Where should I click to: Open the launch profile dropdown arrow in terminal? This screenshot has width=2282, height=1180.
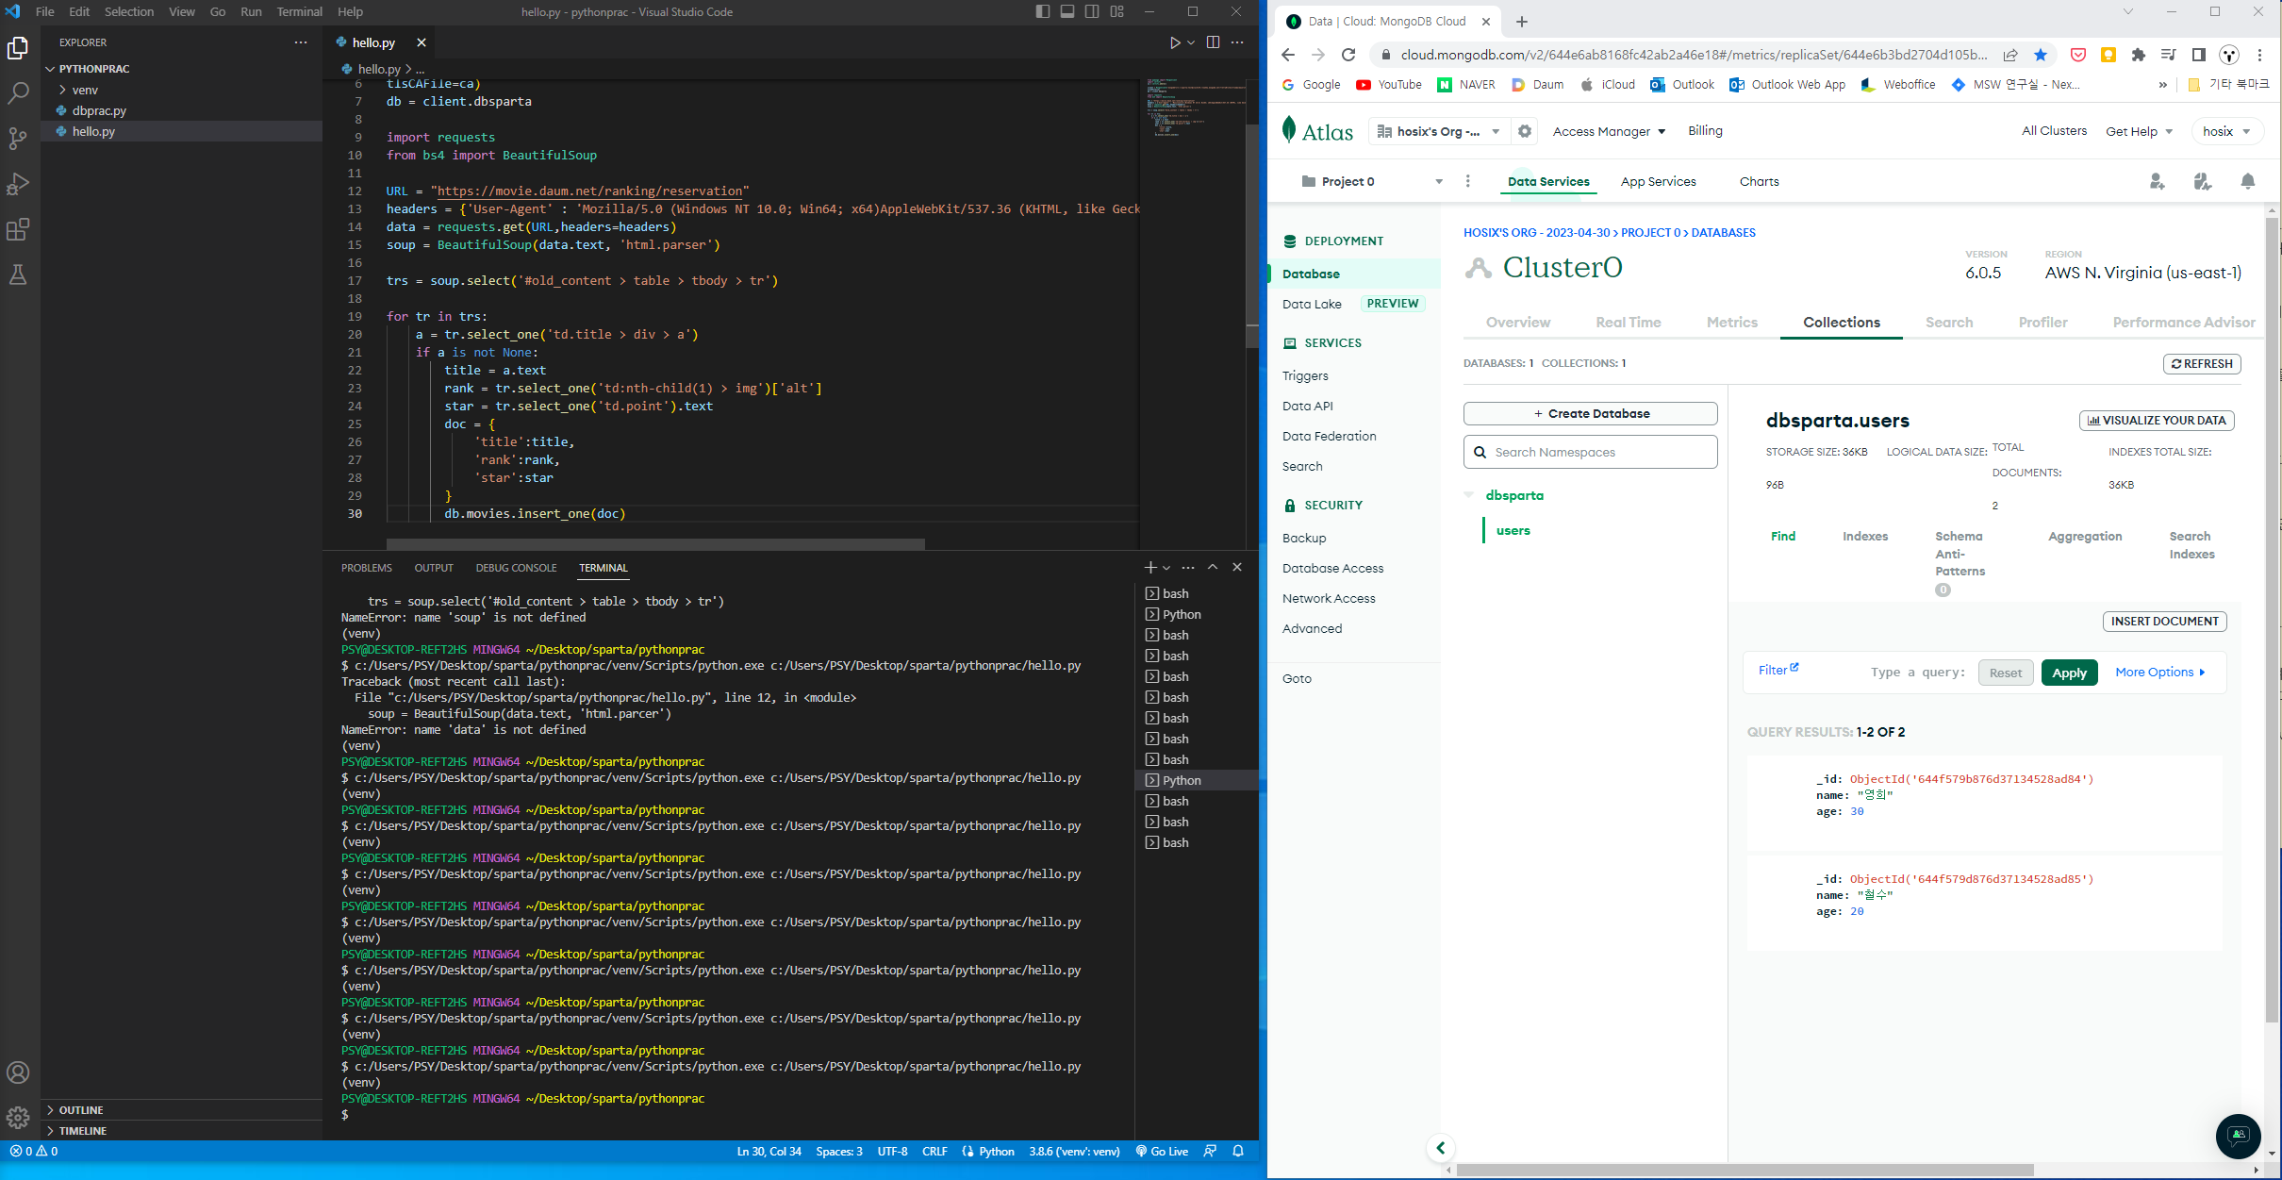1166,567
